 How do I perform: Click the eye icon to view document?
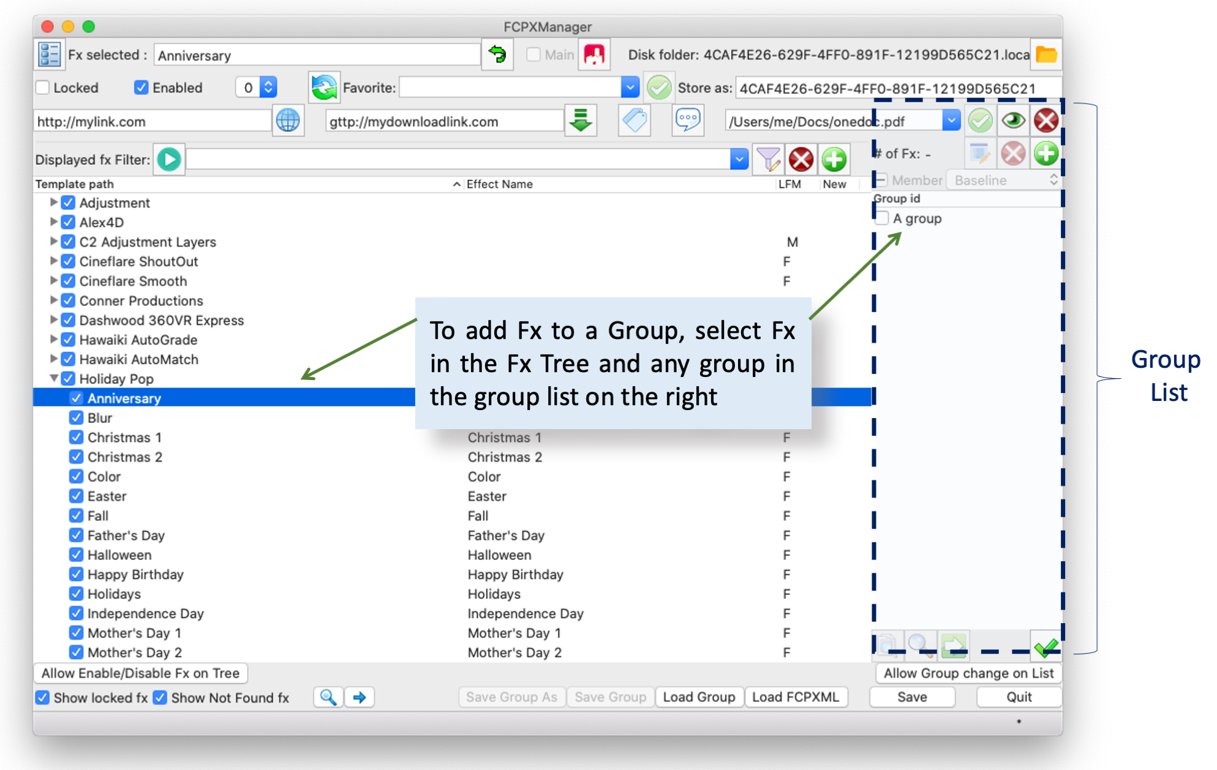pyautogui.click(x=1013, y=120)
